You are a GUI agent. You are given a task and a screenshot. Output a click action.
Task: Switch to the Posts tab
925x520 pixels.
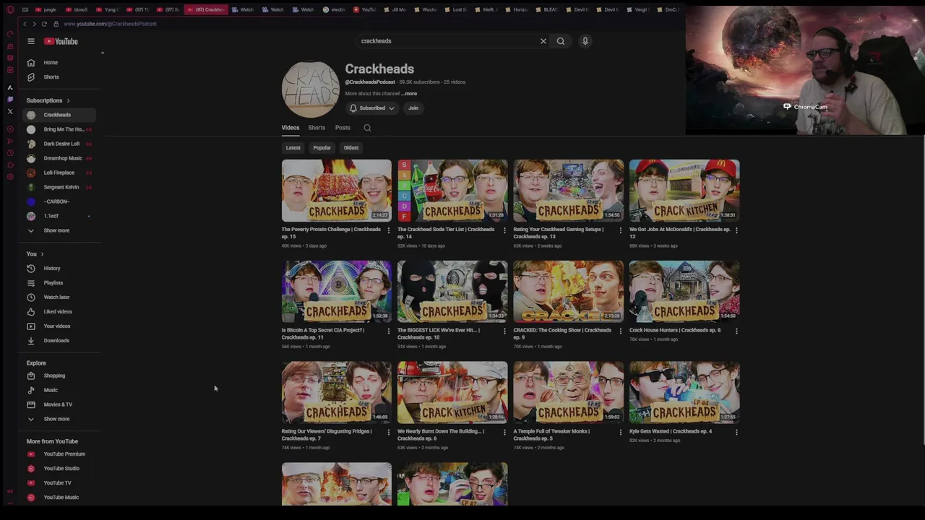(343, 128)
